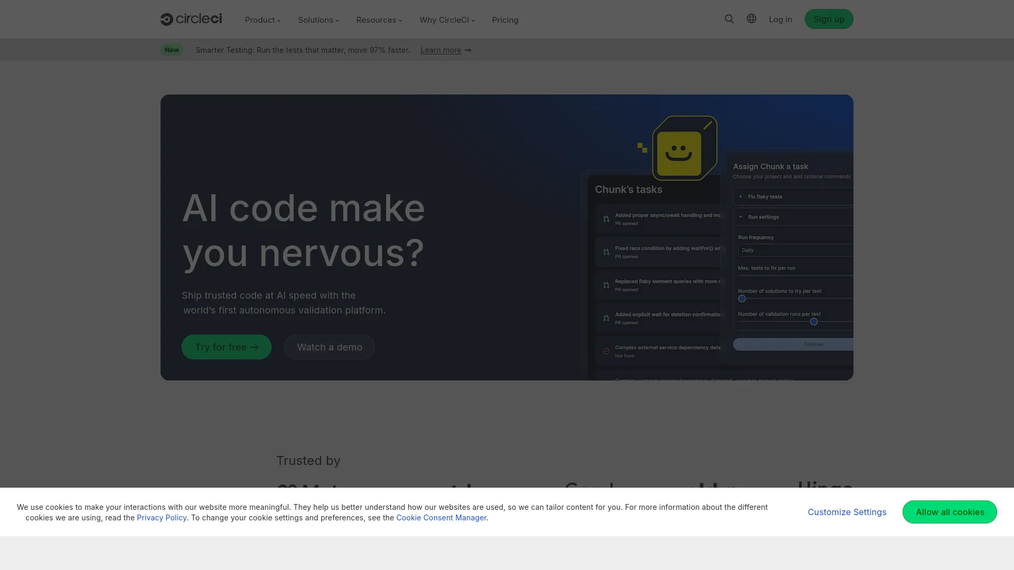This screenshot has width=1014, height=570.
Task: Select 'Added explicit wait for deletion confirmation' row
Action: pos(658,318)
